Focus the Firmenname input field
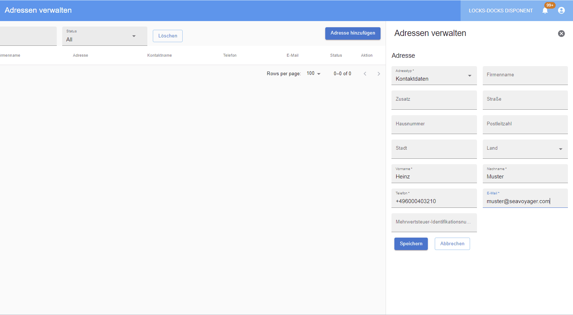The image size is (573, 315). tap(525, 76)
